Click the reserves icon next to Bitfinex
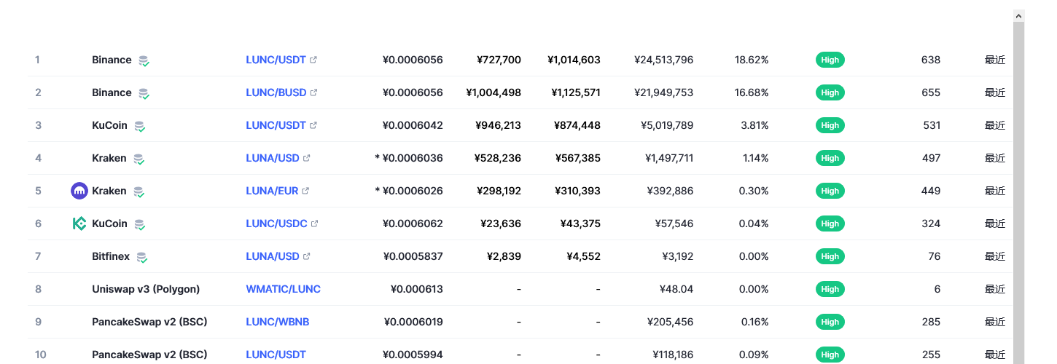 [x=142, y=257]
